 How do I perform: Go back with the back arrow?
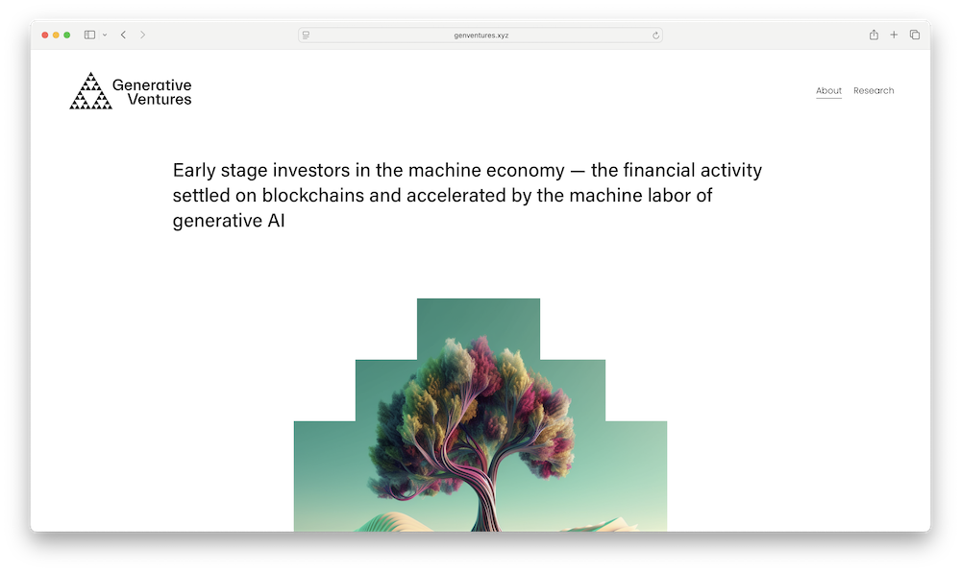pos(123,35)
